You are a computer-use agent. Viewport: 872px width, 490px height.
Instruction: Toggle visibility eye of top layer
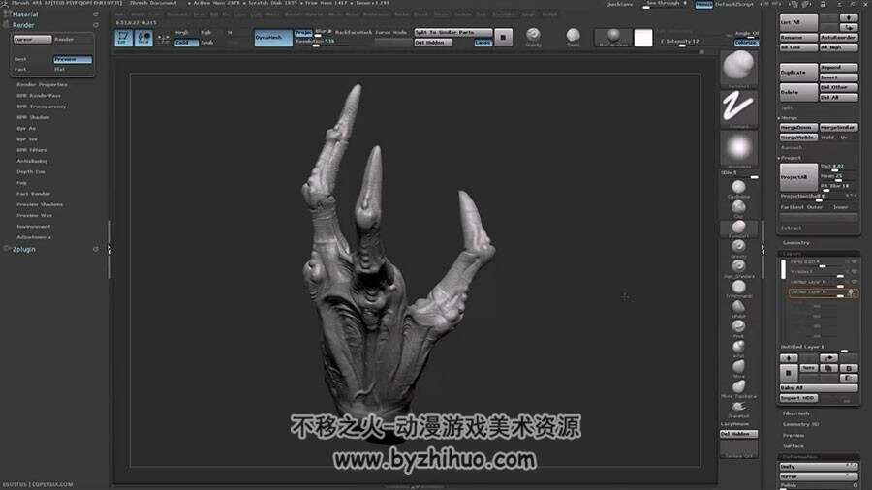click(x=855, y=261)
